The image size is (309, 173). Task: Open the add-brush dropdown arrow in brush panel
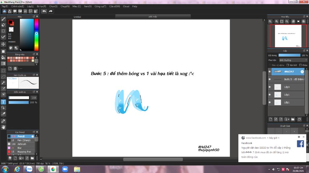pos(23,158)
